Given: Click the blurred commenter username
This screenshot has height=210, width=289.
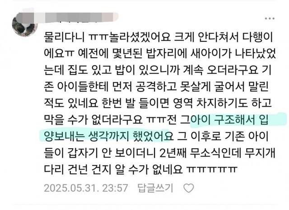Looking at the screenshot, I should click(x=69, y=18).
